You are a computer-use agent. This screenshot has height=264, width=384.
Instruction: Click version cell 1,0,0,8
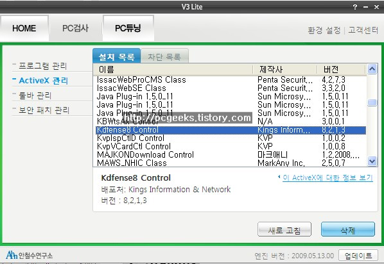[333, 147]
